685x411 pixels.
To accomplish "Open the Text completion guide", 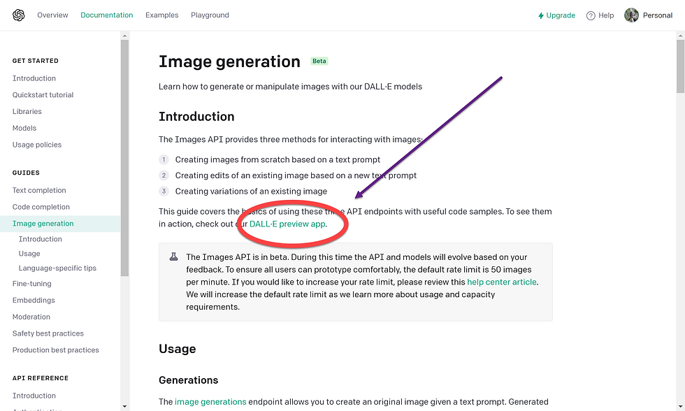I will pyautogui.click(x=39, y=190).
